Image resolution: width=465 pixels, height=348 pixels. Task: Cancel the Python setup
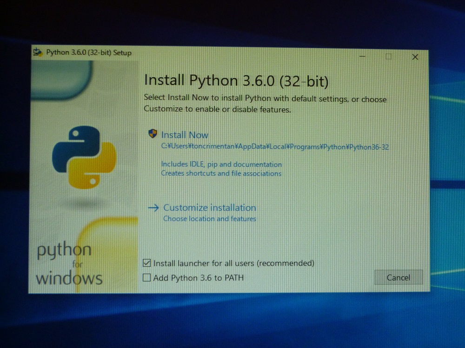pos(399,277)
